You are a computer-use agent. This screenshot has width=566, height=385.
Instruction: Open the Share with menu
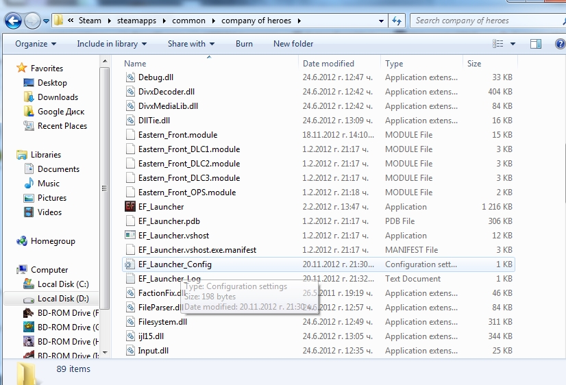pyautogui.click(x=191, y=44)
